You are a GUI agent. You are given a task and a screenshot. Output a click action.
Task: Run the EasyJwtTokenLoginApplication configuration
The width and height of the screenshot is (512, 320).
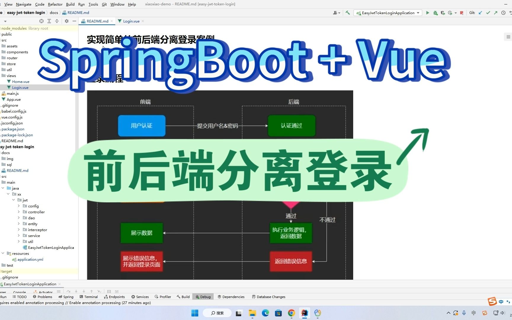[428, 13]
